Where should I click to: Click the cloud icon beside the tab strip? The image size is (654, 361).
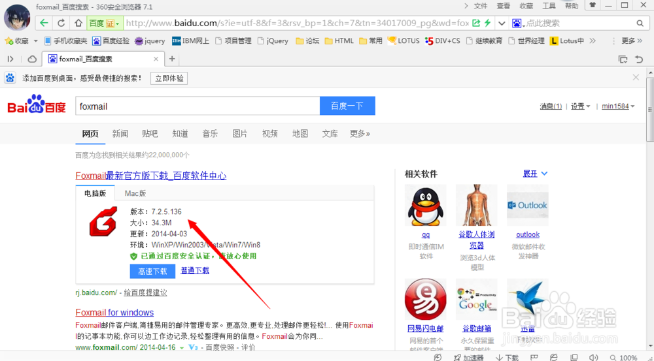point(32,59)
